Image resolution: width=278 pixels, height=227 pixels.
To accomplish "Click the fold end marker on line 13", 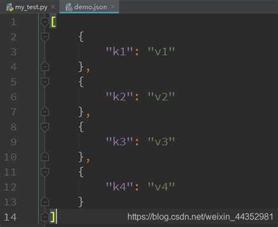I will (45, 202).
